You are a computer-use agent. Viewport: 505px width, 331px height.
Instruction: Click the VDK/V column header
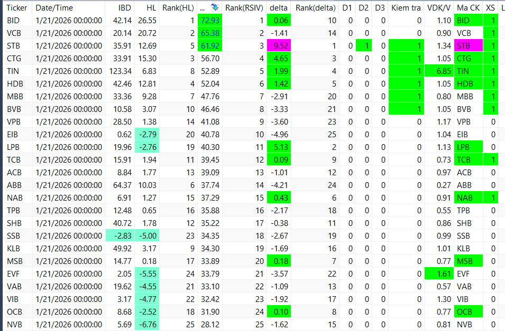pyautogui.click(x=439, y=8)
